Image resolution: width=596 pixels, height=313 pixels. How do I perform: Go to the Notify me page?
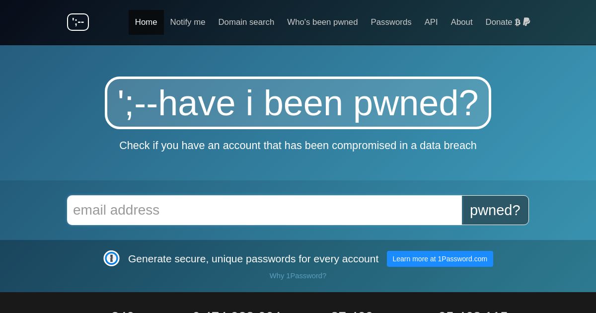point(188,22)
